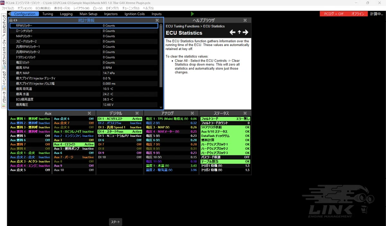Click the ECU Tuning Functions breadcrumb link
This screenshot has height=226, width=386.
tap(183, 26)
